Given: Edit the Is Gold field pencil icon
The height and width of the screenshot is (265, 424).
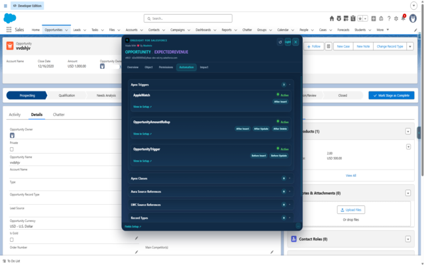Looking at the screenshot, I should (x=136, y=238).
